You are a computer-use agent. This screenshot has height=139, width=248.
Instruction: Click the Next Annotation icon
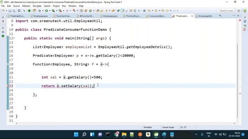pos(149,11)
